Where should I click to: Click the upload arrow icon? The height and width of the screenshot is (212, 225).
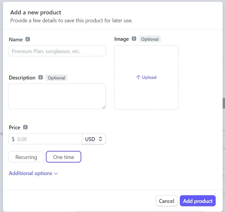pos(138,77)
